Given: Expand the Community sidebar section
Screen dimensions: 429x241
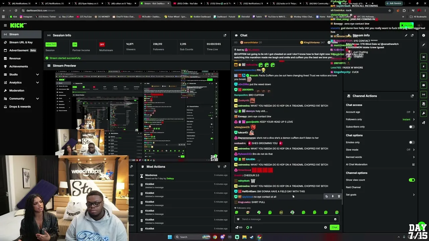Looking at the screenshot, I should click(37, 99).
